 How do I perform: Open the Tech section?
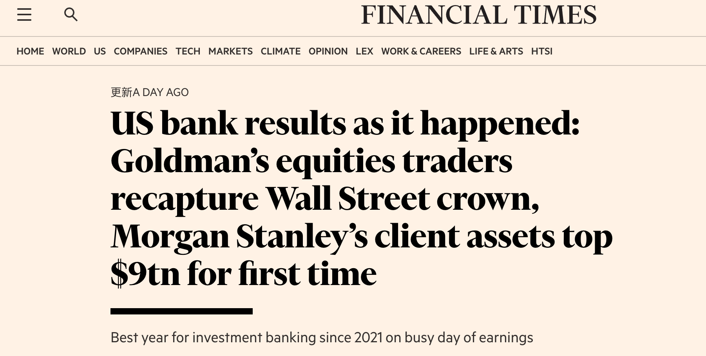pyautogui.click(x=188, y=51)
